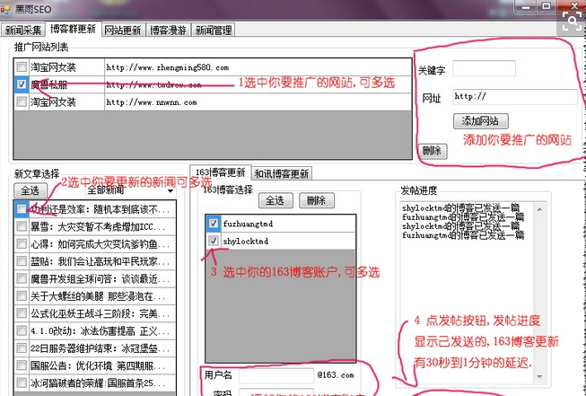Select the 博客群更新 tab
586x396 pixels.
pyautogui.click(x=74, y=29)
